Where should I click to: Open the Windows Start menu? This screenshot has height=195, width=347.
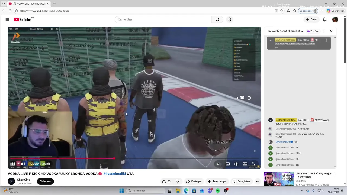coord(121,191)
